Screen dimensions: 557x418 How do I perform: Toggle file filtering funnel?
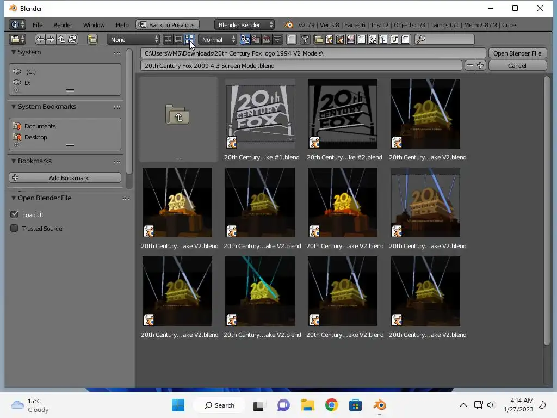tap(305, 39)
